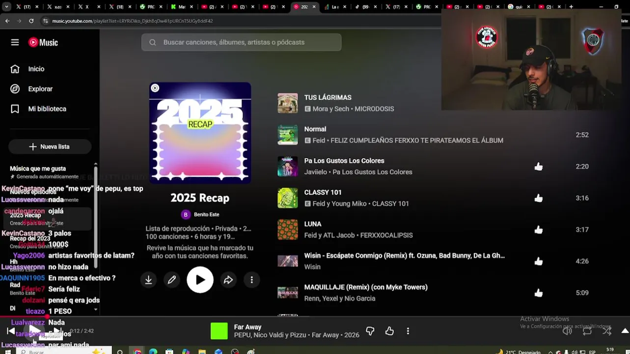Switch to the Kick 'Ma' browser tab

181,7
